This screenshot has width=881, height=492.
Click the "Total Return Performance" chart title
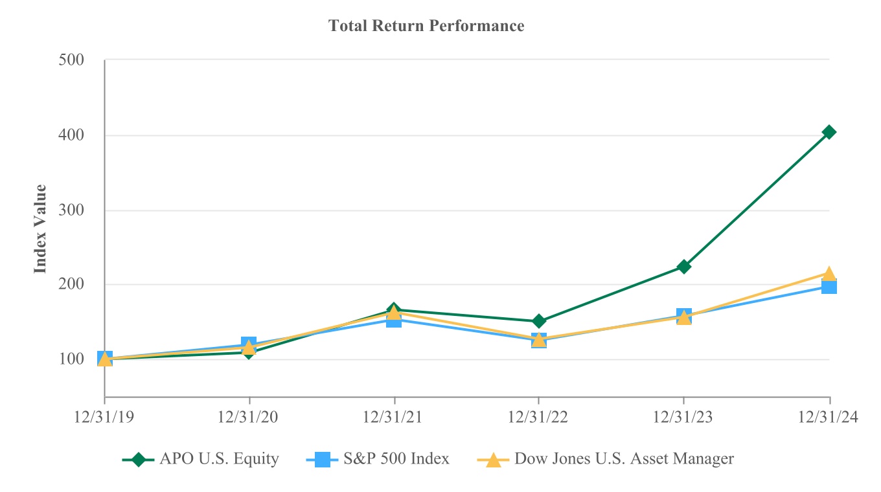[426, 26]
